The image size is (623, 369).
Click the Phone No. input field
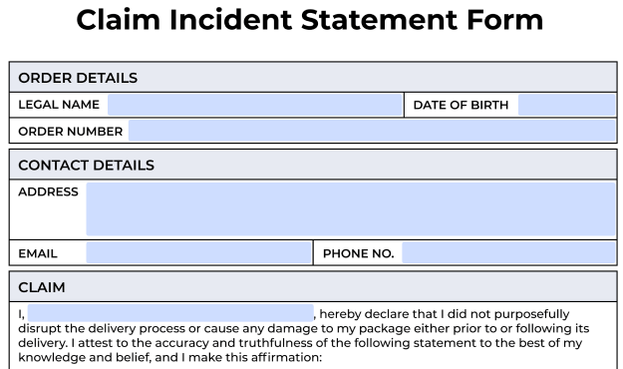click(x=508, y=253)
